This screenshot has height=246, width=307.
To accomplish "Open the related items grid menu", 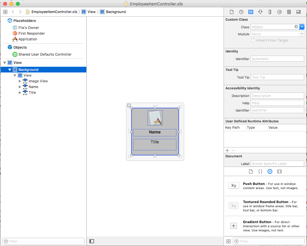I will (5, 12).
